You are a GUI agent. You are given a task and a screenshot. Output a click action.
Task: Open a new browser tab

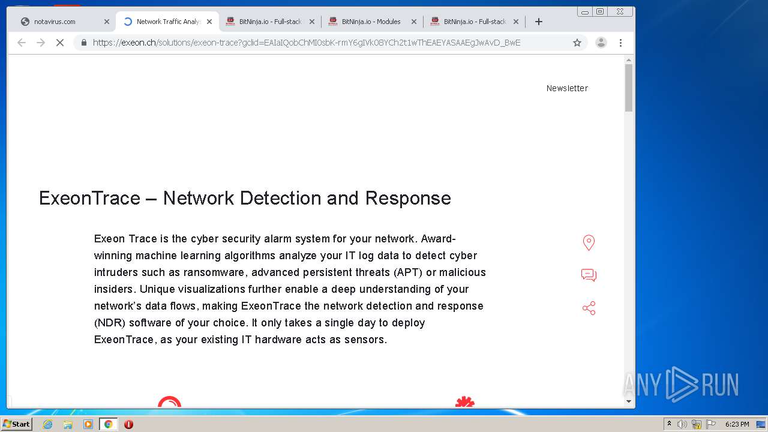click(539, 22)
